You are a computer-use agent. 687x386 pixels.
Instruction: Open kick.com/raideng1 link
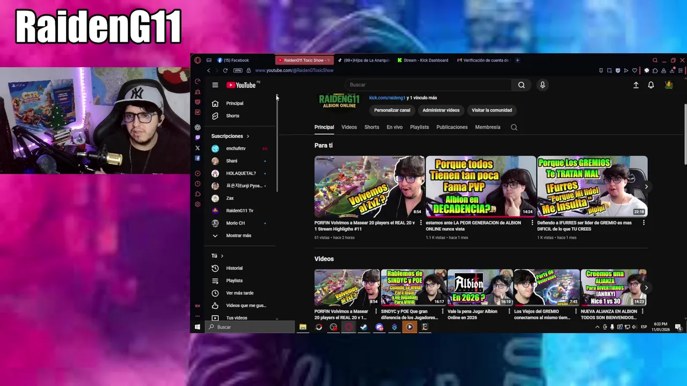coord(387,98)
